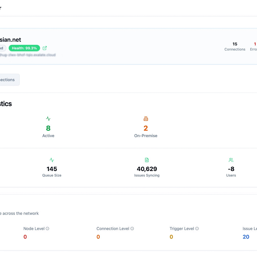Click the blue Issue Level count 20
This screenshot has height=256, width=257.
[246, 237]
